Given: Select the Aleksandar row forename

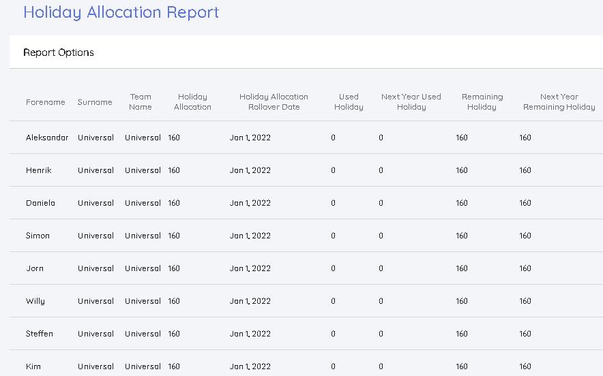Looking at the screenshot, I should pos(47,138).
